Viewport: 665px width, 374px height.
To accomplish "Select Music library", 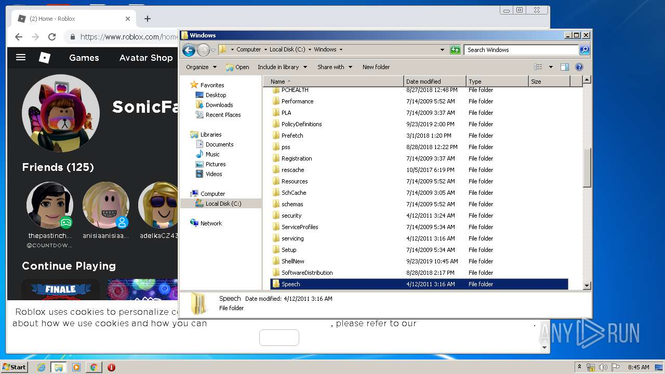I will click(212, 154).
